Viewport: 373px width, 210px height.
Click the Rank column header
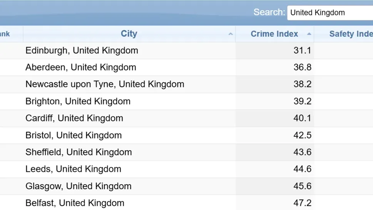[5, 34]
